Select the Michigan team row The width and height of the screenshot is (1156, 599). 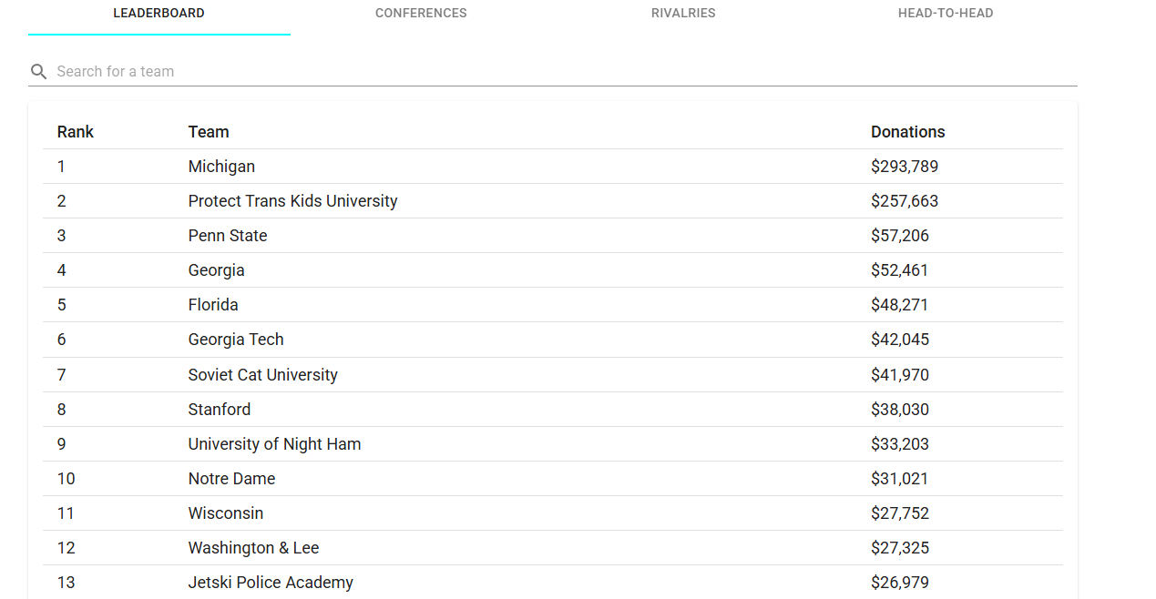coord(553,167)
